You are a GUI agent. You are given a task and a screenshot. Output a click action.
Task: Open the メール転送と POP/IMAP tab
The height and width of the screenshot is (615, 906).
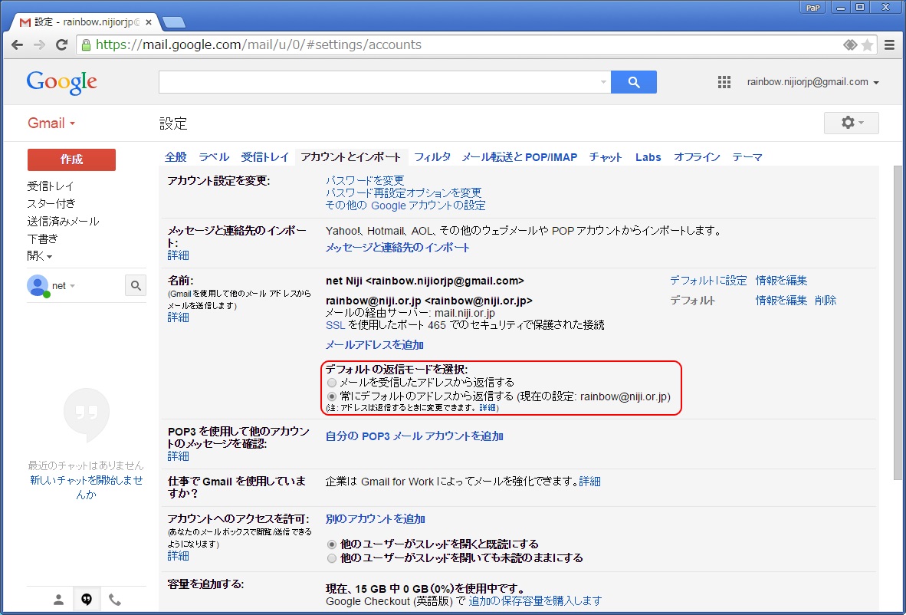pyautogui.click(x=520, y=157)
